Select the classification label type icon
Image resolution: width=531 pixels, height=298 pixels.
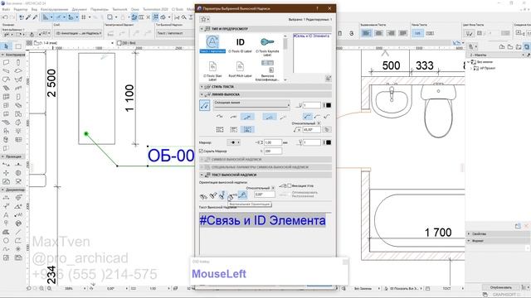pyautogui.click(x=267, y=66)
